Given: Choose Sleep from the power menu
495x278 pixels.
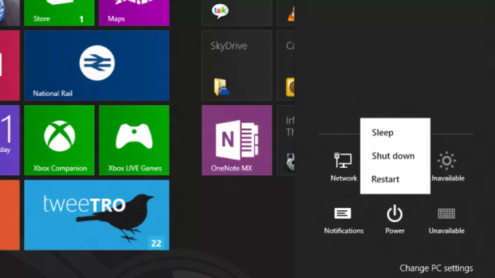Looking at the screenshot, I should [383, 133].
